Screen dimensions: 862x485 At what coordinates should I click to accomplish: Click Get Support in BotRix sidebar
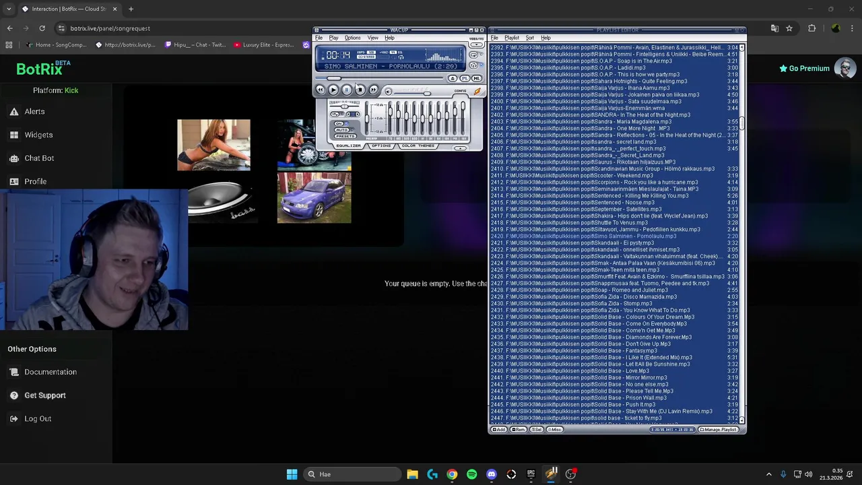point(45,395)
